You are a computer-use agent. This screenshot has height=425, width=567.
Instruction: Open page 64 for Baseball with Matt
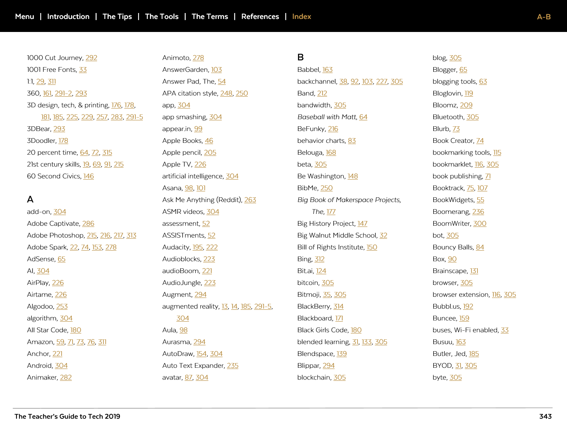(363, 117)
